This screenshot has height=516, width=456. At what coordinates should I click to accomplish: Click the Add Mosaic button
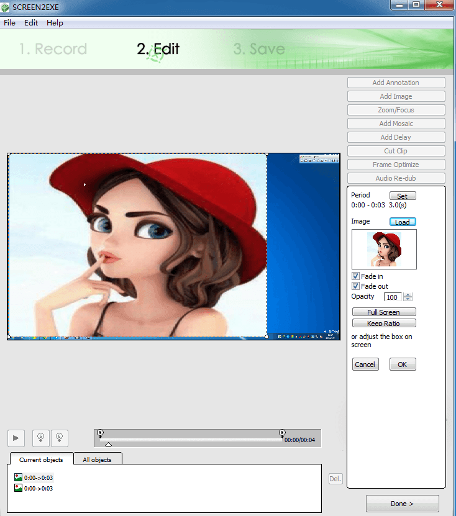coord(396,124)
